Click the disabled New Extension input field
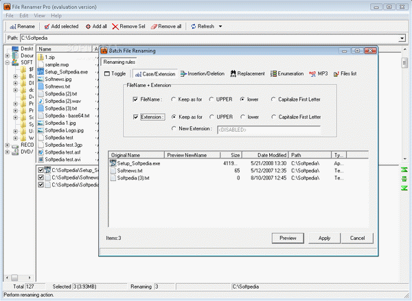 point(268,130)
